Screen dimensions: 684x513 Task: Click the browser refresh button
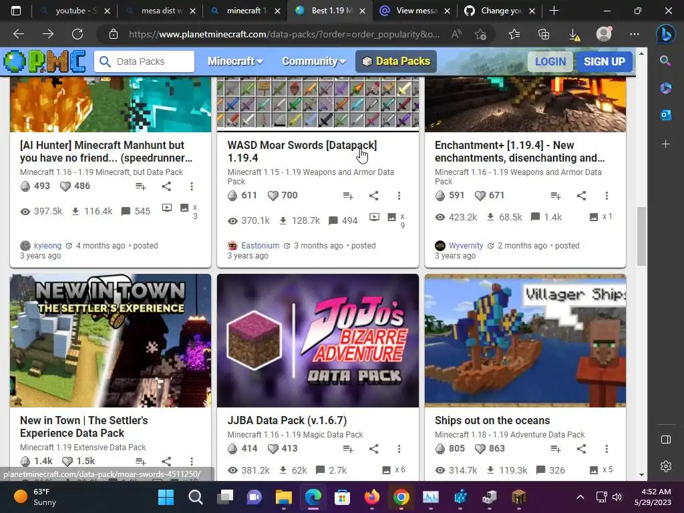tap(77, 34)
